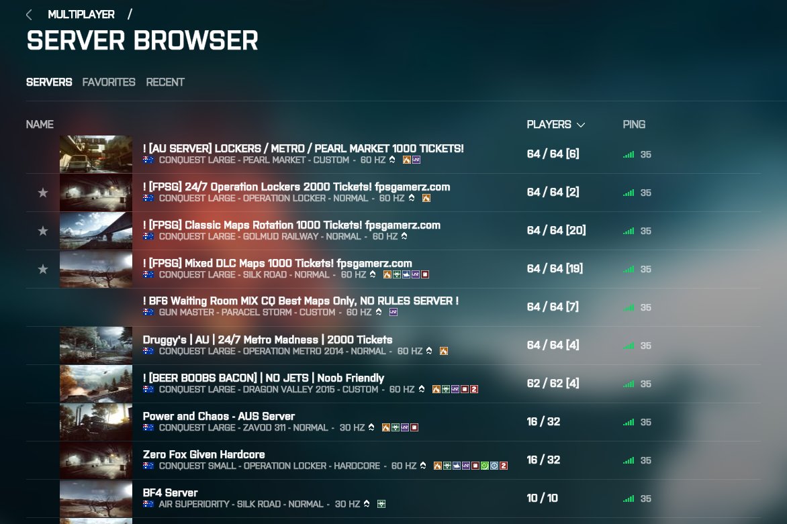Click the red square icon on Power and Chaos row
This screenshot has height=524, width=787.
[414, 427]
